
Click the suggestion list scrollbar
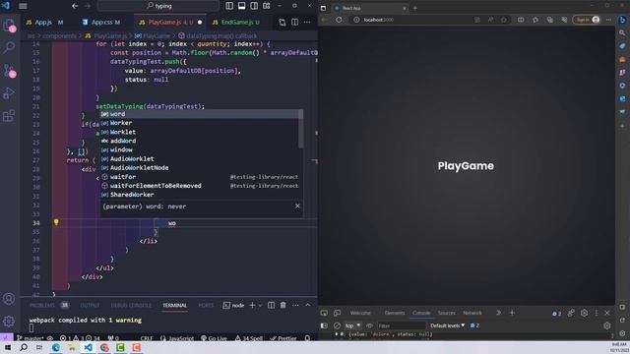tap(301, 129)
